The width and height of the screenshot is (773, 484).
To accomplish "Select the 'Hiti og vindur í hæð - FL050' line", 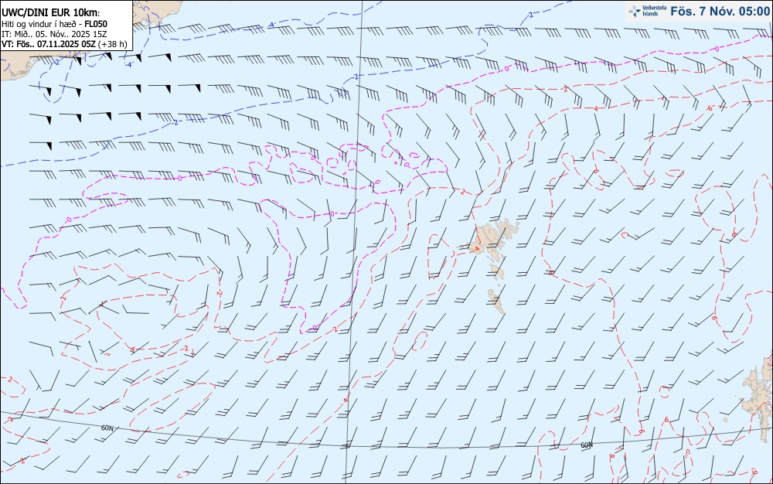I will point(54,24).
